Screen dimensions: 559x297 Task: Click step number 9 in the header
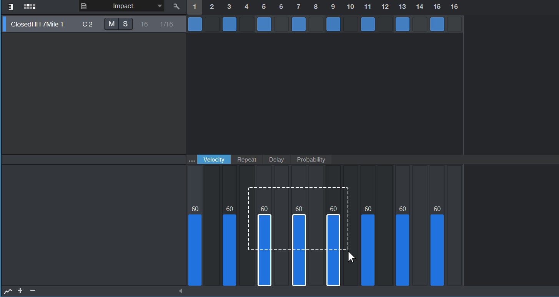click(x=333, y=7)
